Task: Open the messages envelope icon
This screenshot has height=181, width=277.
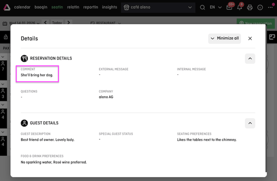Action: (x=229, y=7)
